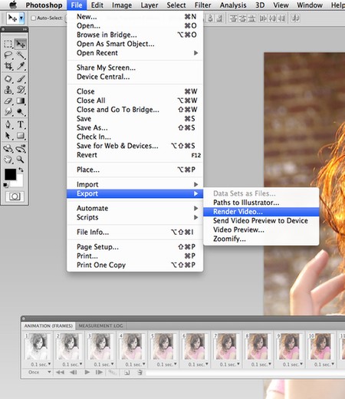Choose the Magic Wand tool
The image size is (345, 399).
click(21, 54)
